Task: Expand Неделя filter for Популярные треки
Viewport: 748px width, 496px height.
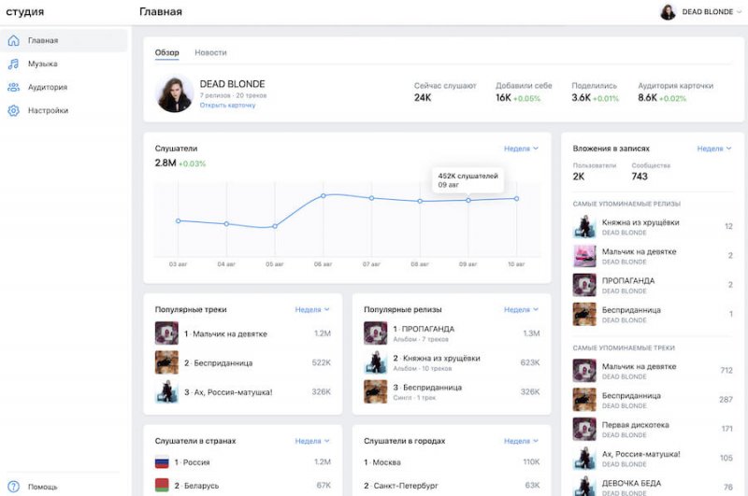Action: (312, 309)
